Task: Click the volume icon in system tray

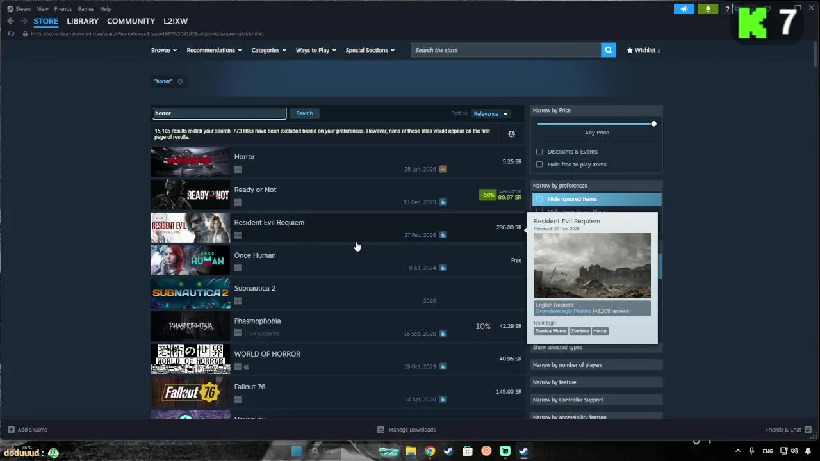Action: pyautogui.click(x=794, y=451)
